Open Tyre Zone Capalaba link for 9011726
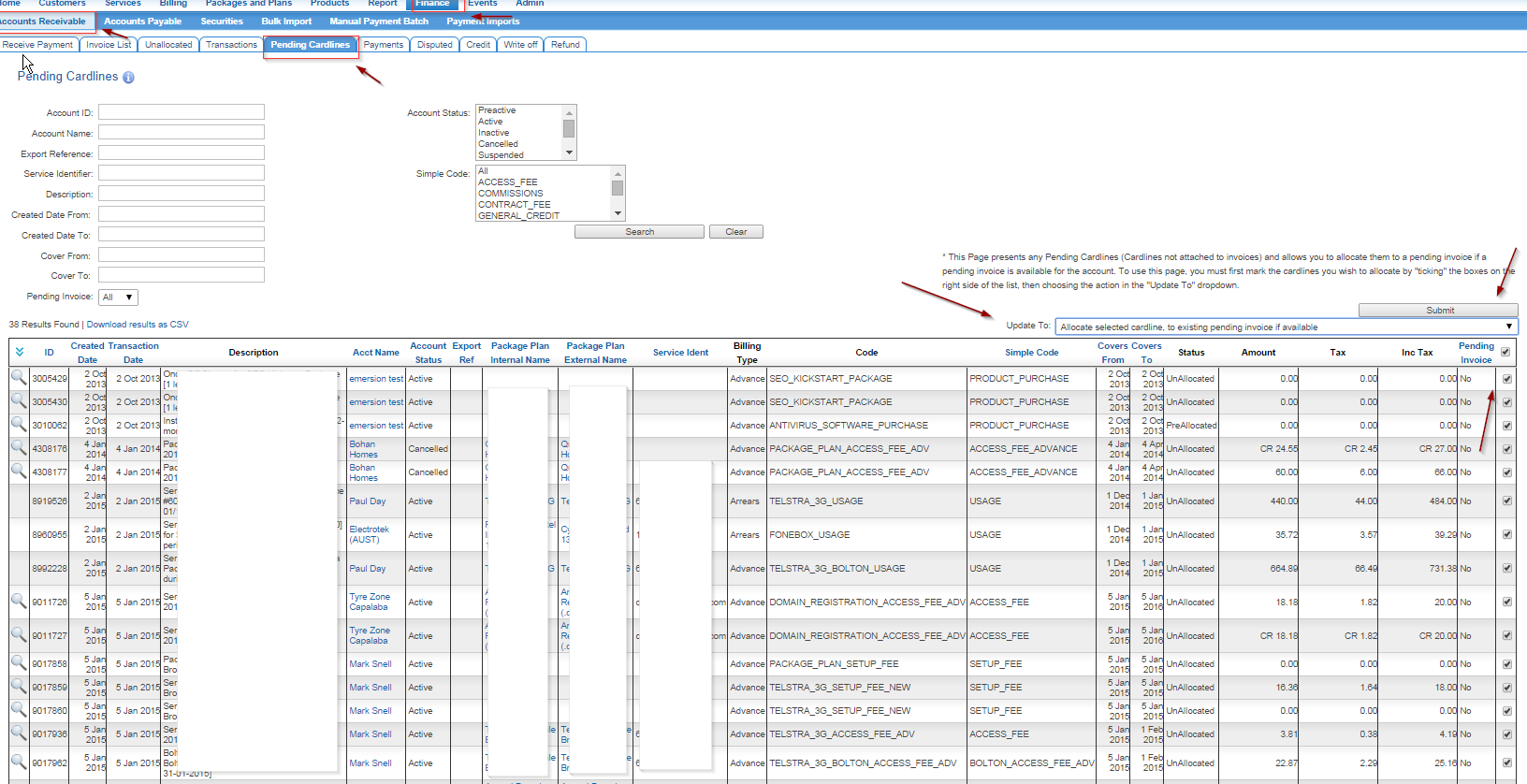 [370, 602]
